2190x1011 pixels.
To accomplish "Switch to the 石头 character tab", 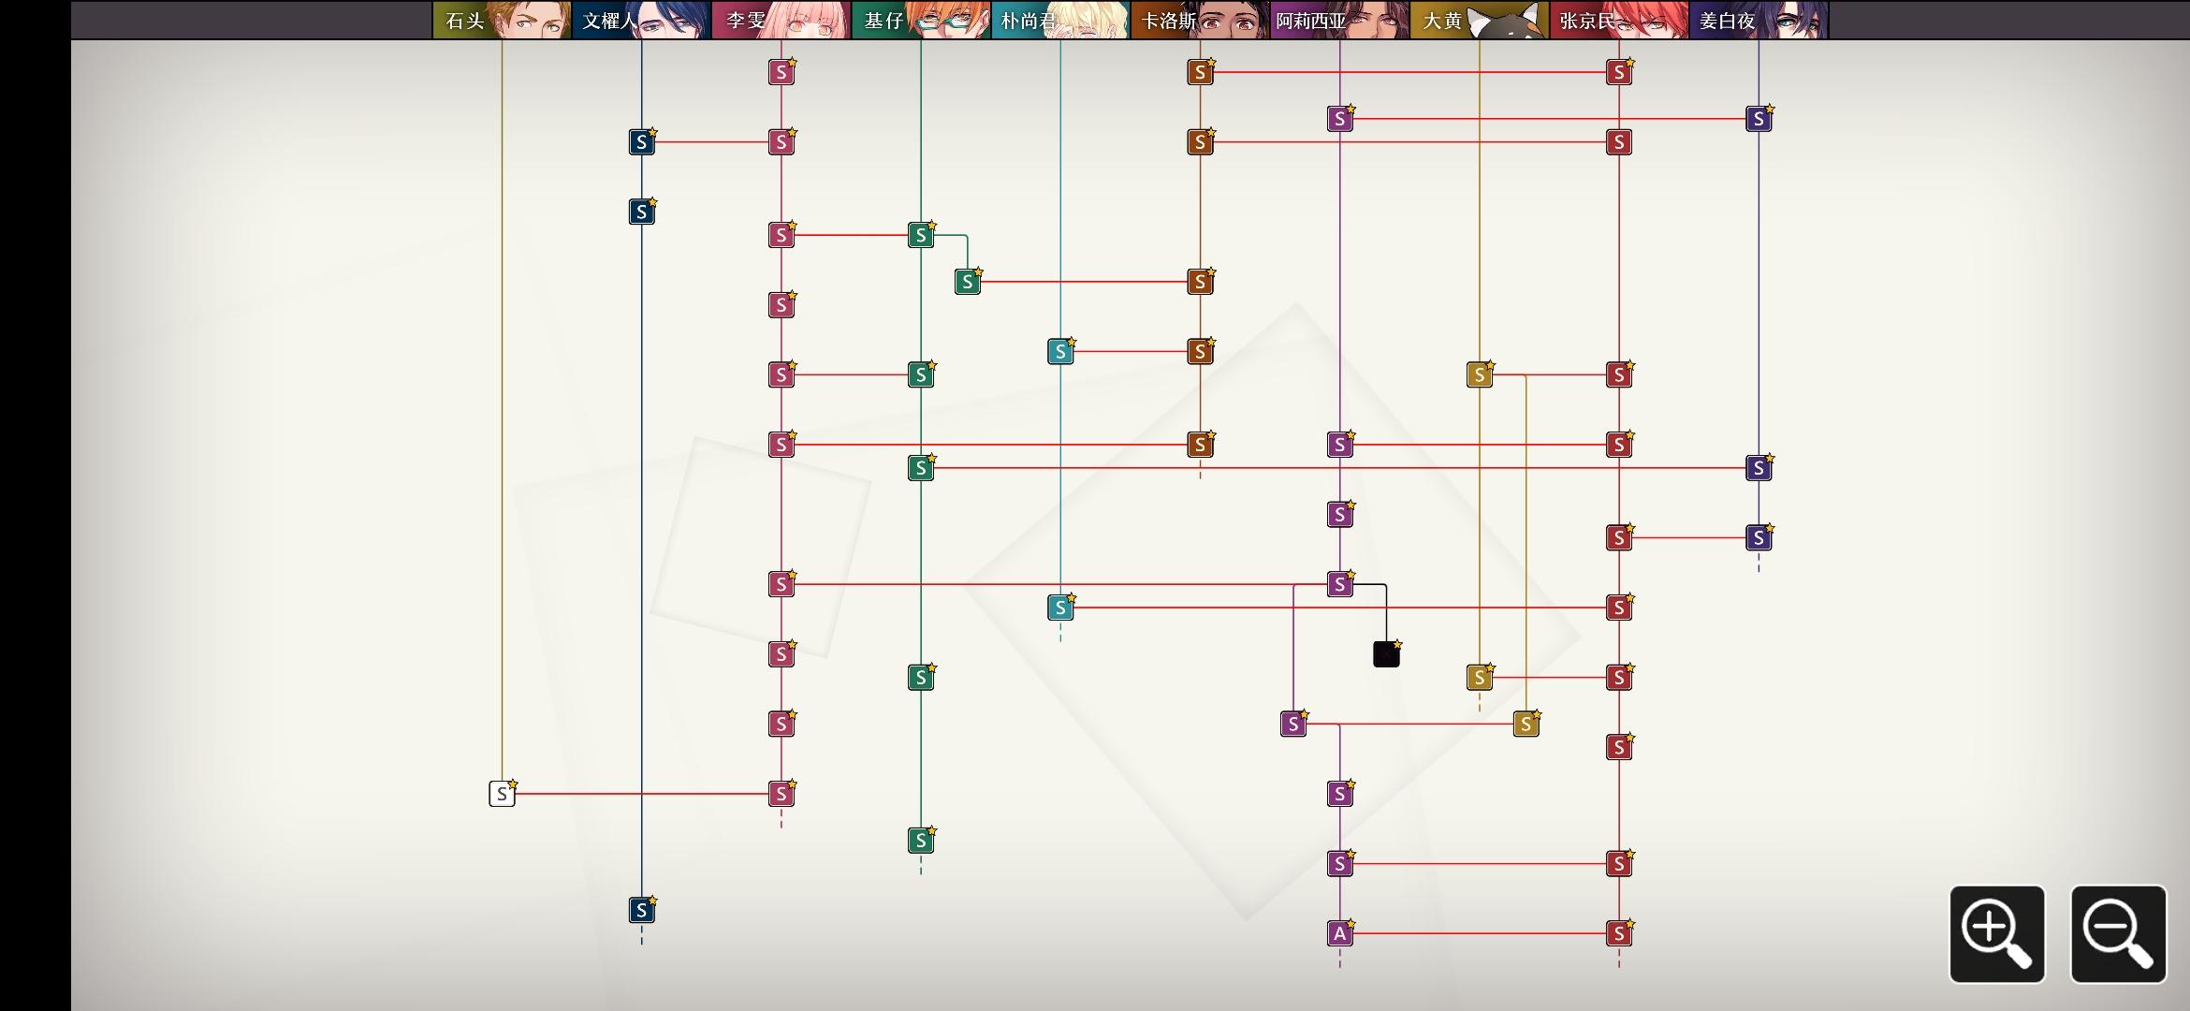I will [502, 20].
